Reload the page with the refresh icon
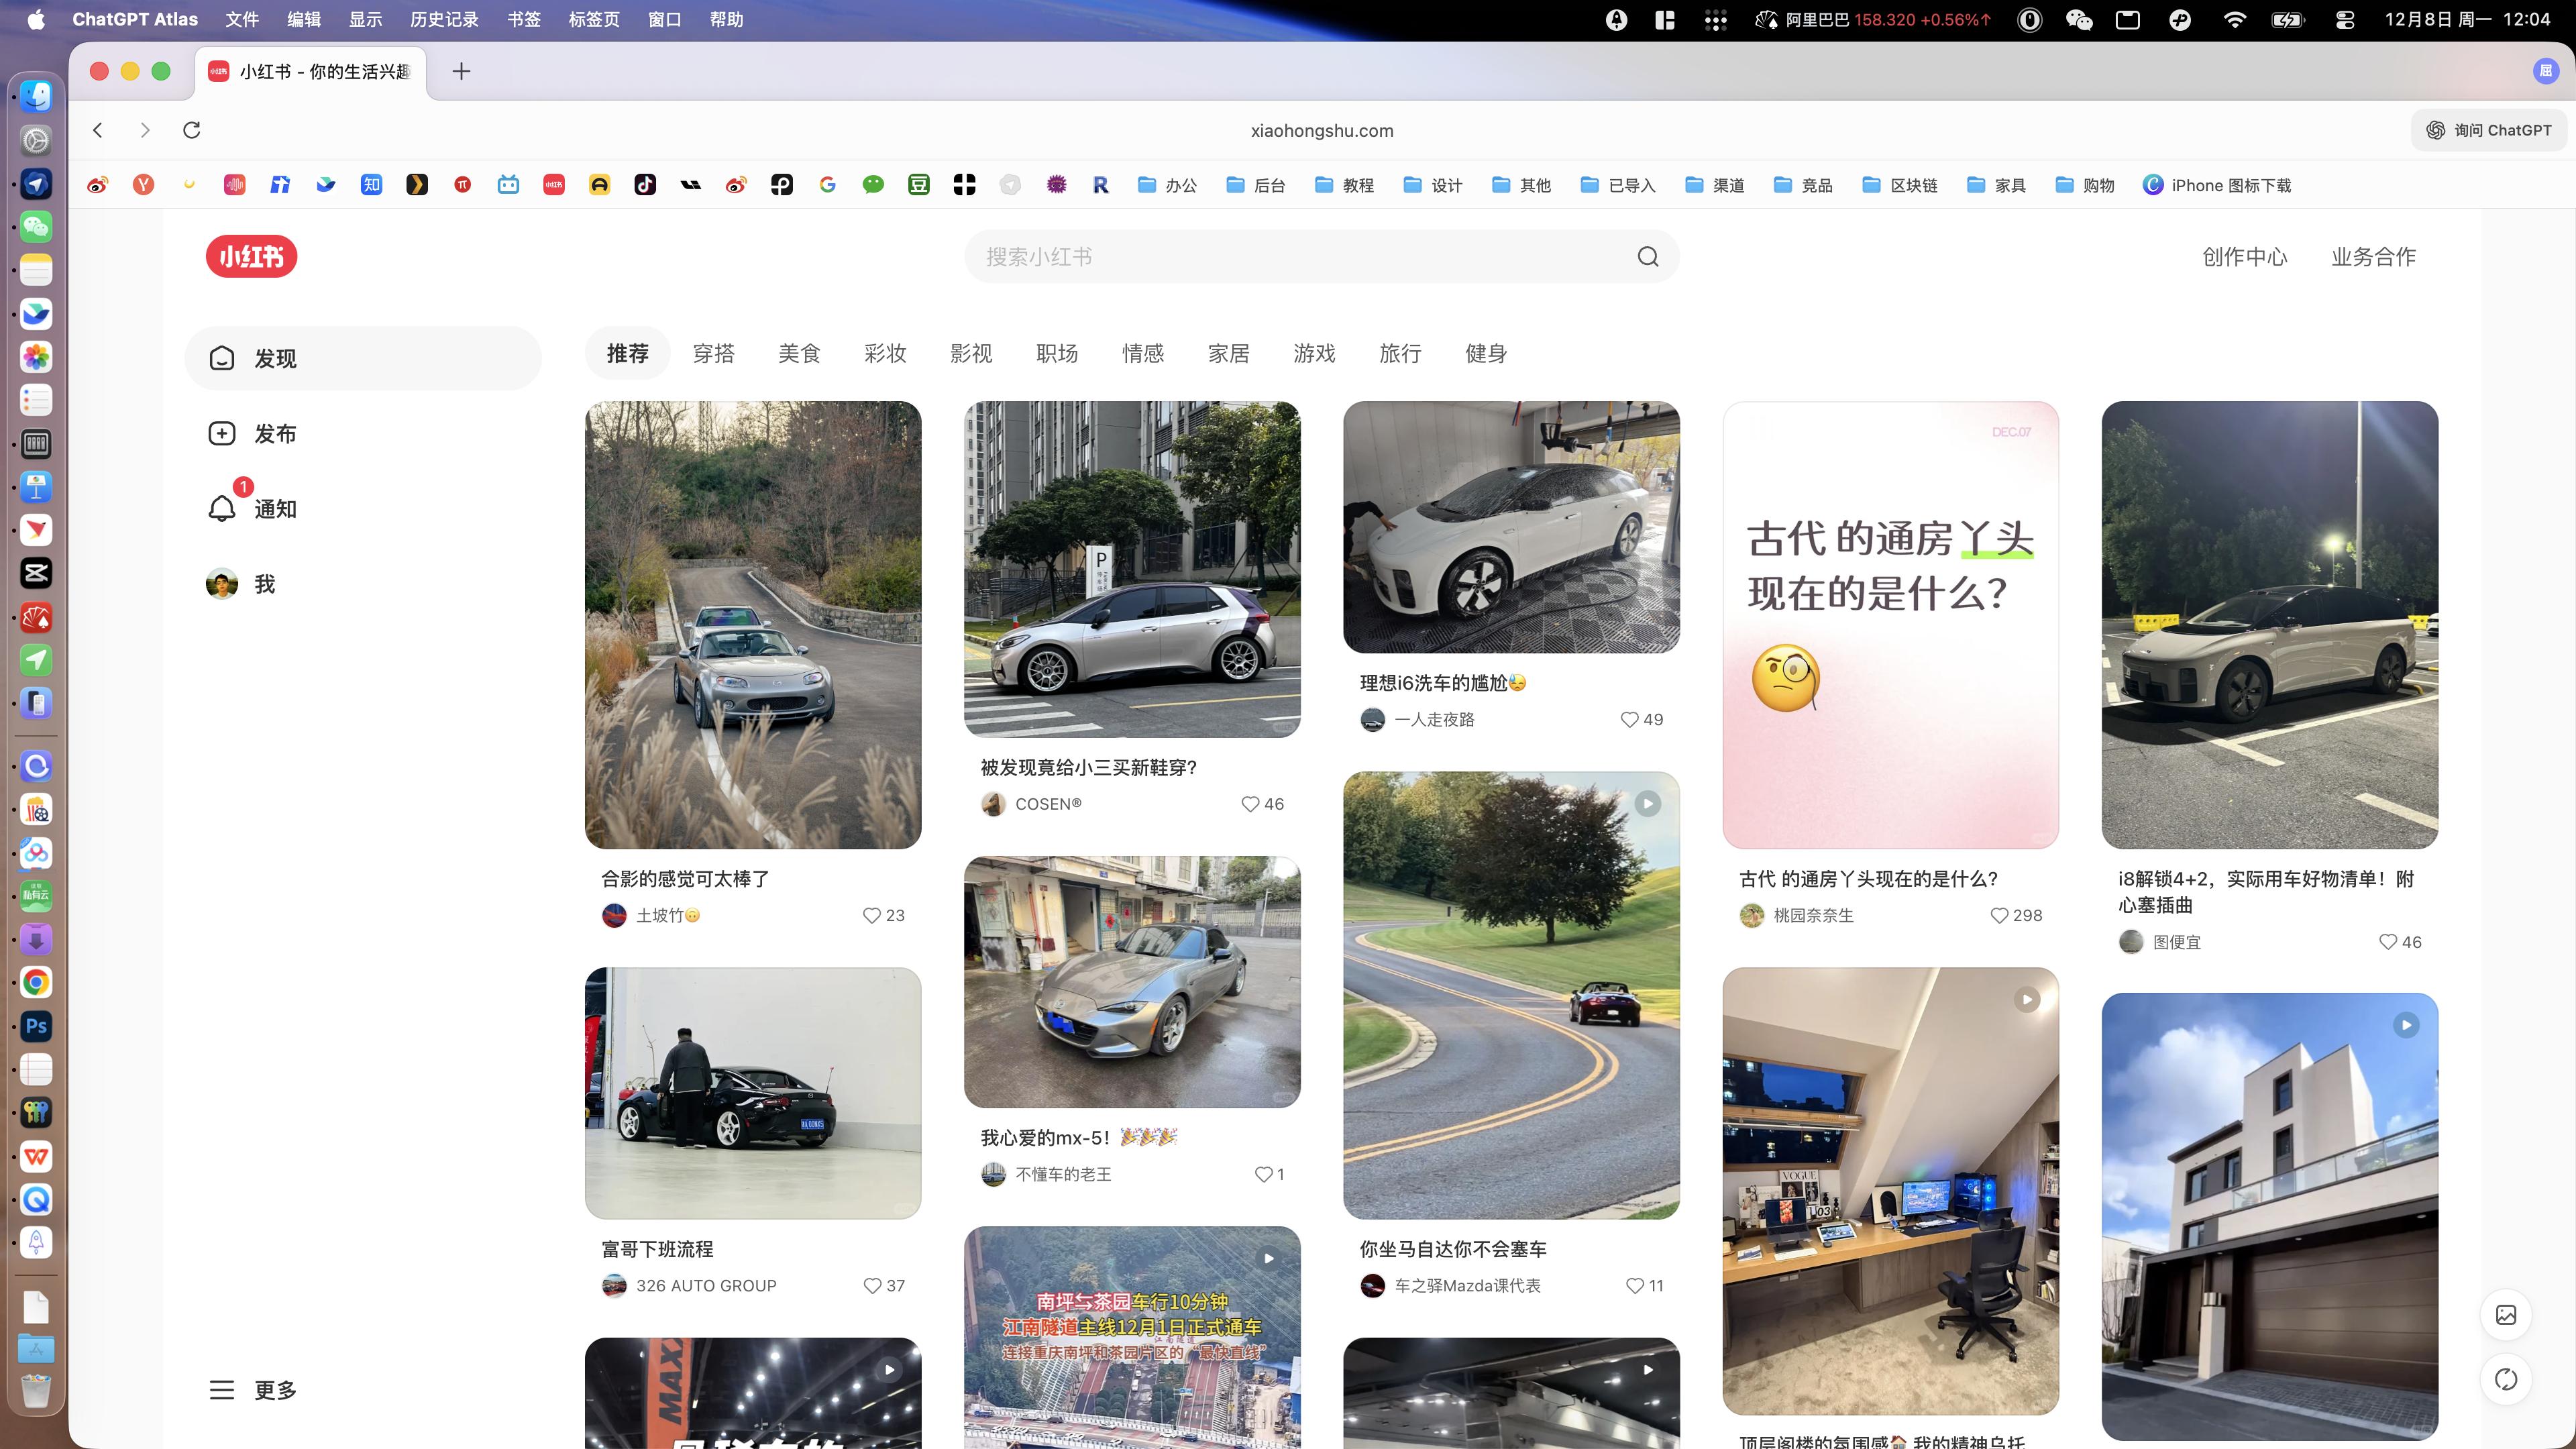The height and width of the screenshot is (1449, 2576). (x=192, y=130)
